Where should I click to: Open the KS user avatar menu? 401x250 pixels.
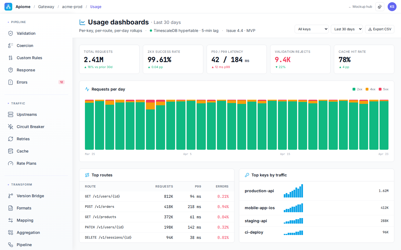click(x=392, y=7)
